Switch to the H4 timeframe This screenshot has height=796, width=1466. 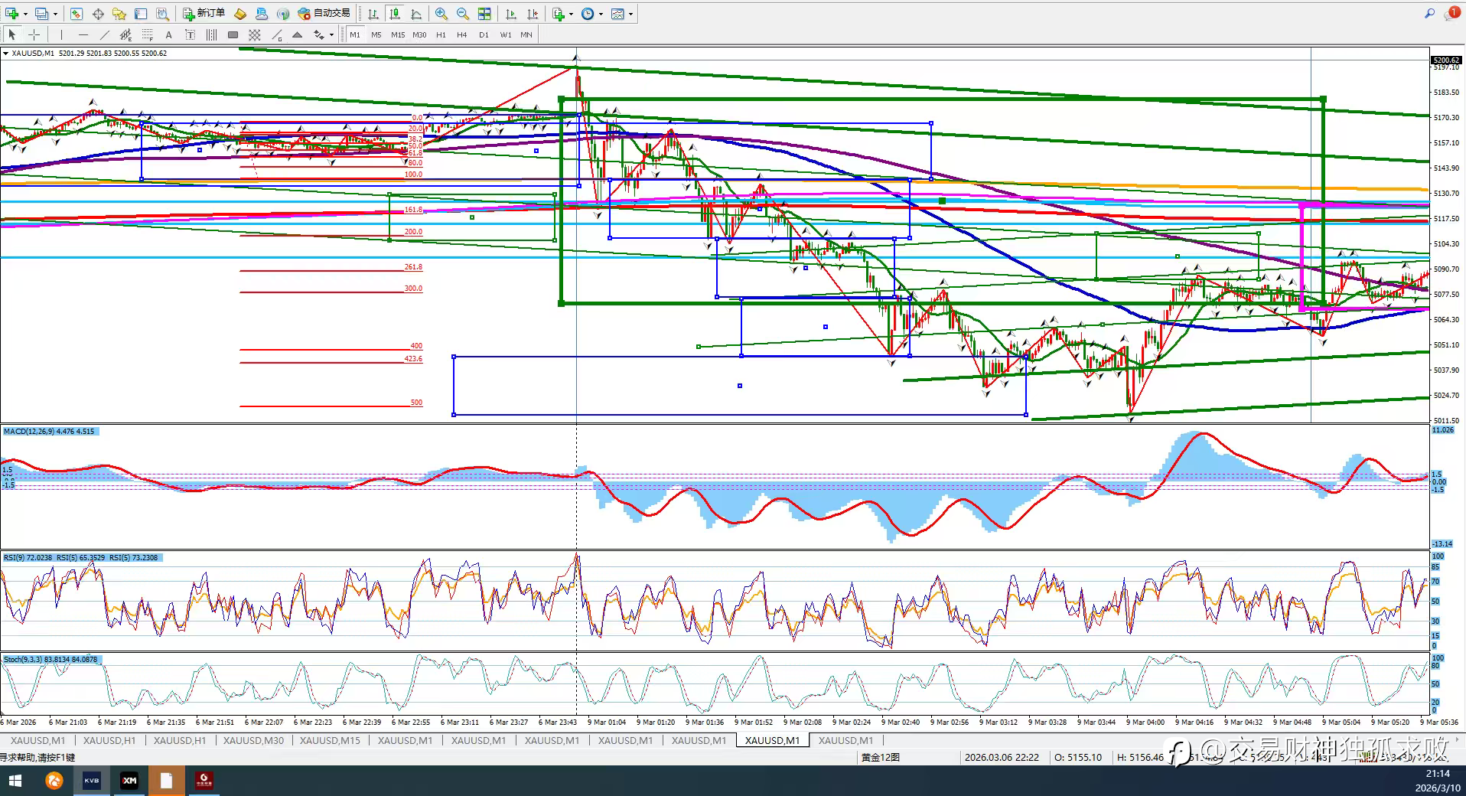click(461, 34)
